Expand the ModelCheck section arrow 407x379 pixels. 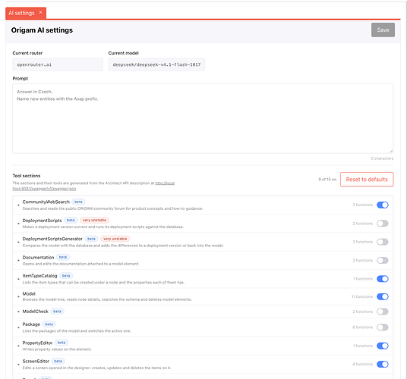point(18,312)
